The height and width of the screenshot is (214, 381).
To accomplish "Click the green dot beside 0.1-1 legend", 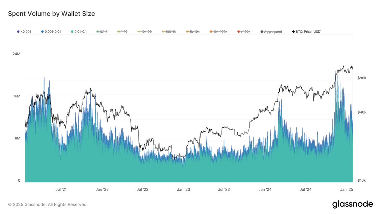I will [98, 31].
